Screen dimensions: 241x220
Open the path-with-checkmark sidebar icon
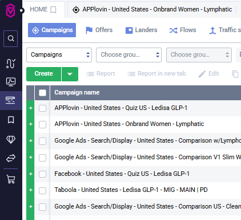(11, 64)
